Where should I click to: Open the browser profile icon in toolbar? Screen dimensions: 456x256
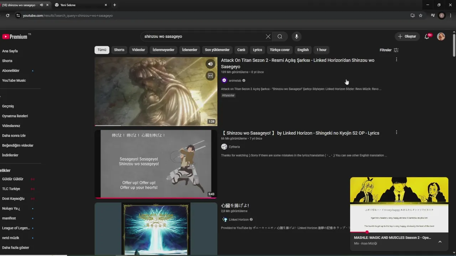442,15
